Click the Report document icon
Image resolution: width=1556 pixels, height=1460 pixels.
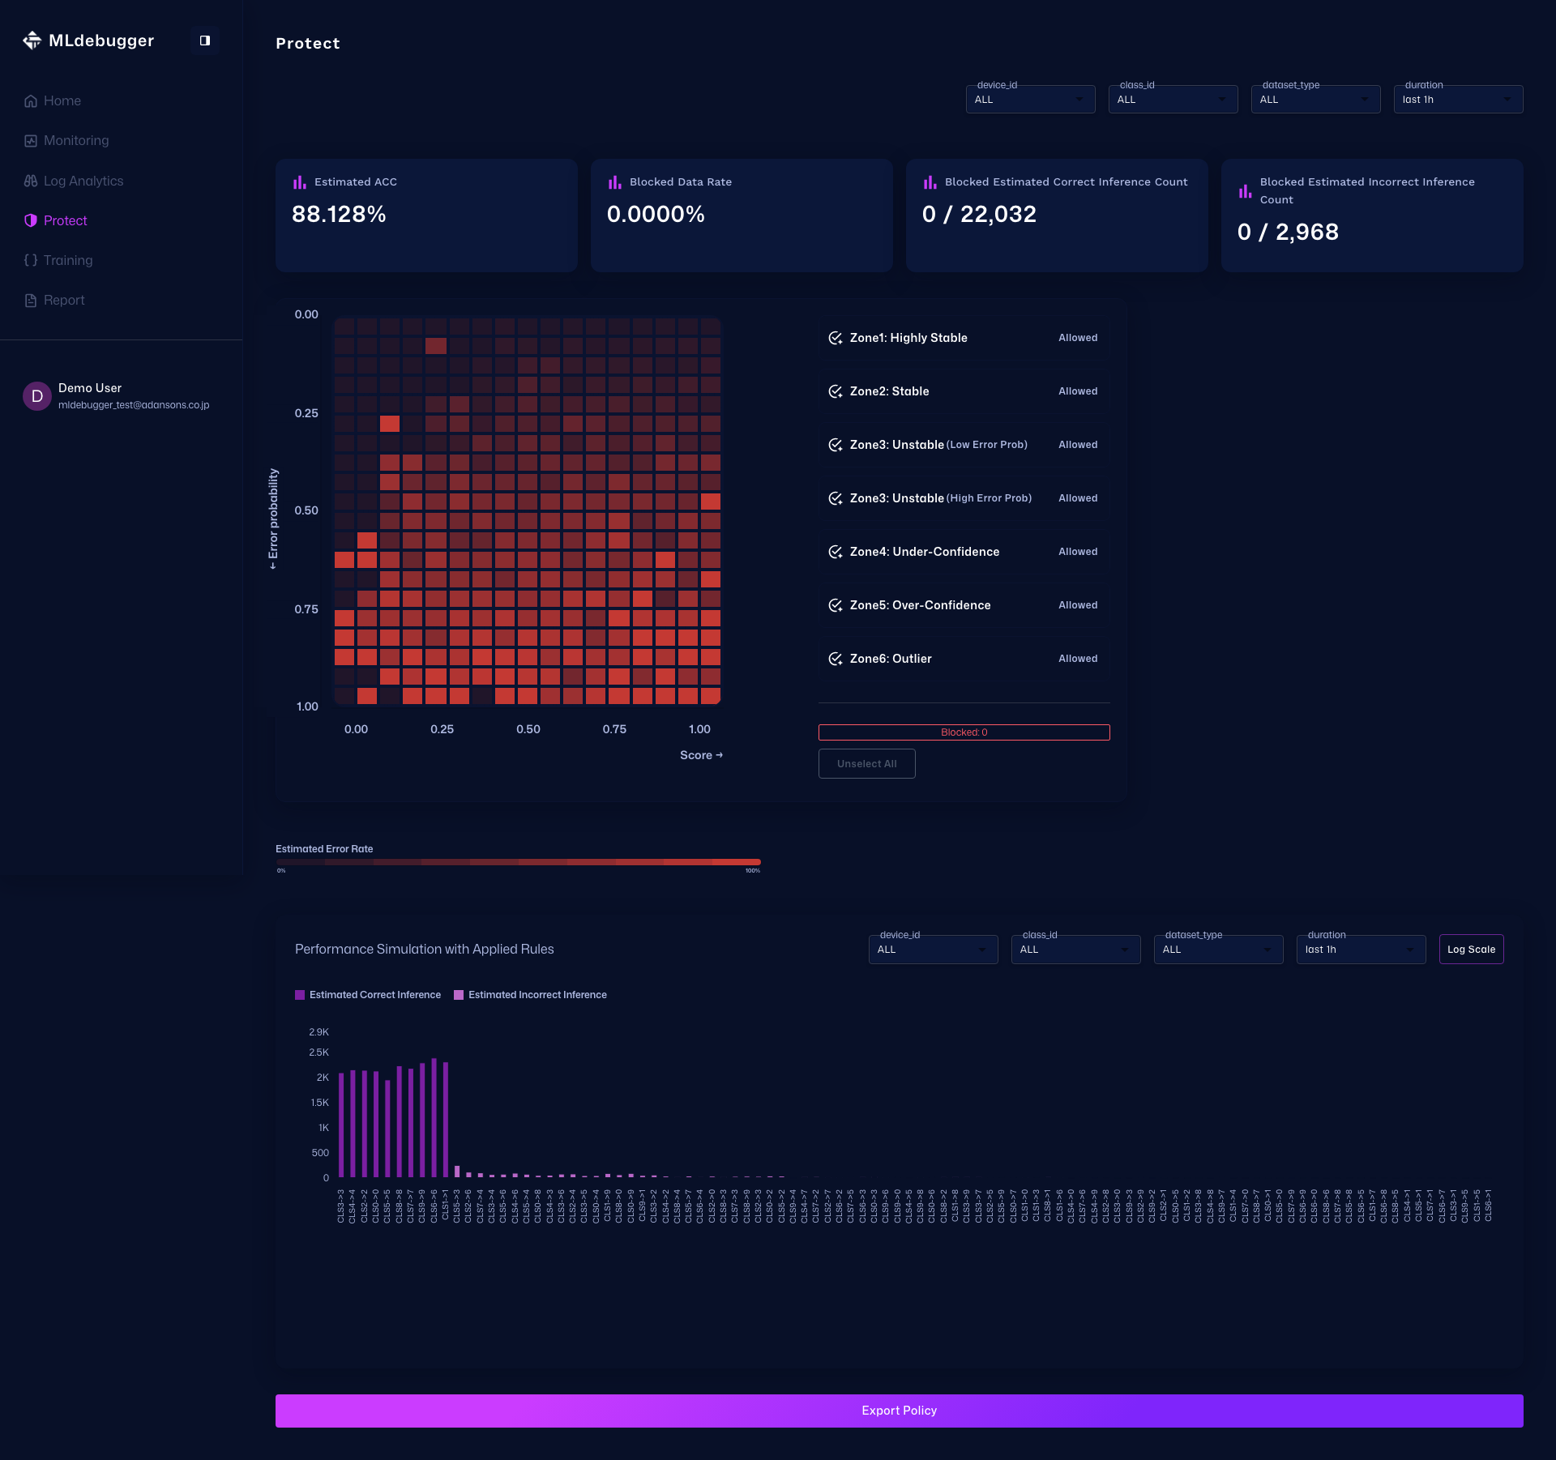pos(31,300)
